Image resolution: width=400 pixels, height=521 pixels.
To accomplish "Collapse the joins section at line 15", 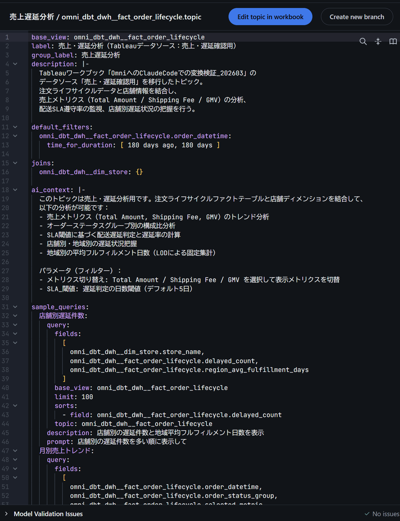I will click(15, 163).
